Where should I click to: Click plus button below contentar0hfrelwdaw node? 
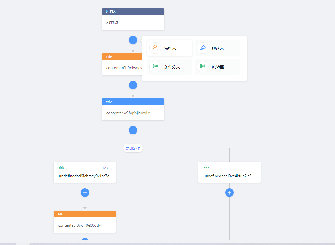point(133,85)
